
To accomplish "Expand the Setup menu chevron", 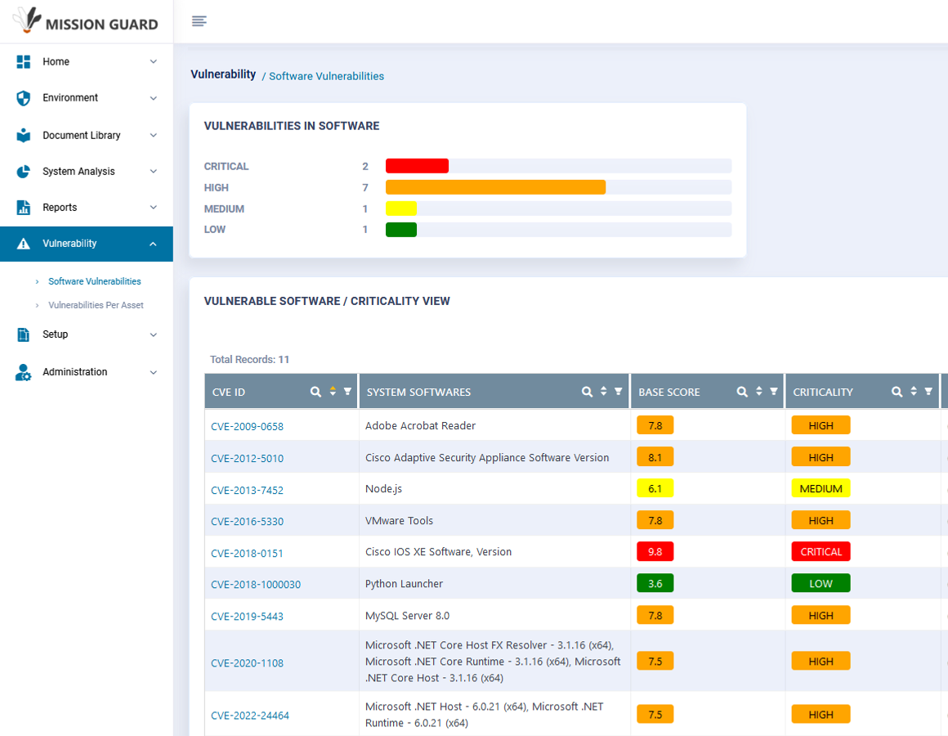I will [154, 334].
